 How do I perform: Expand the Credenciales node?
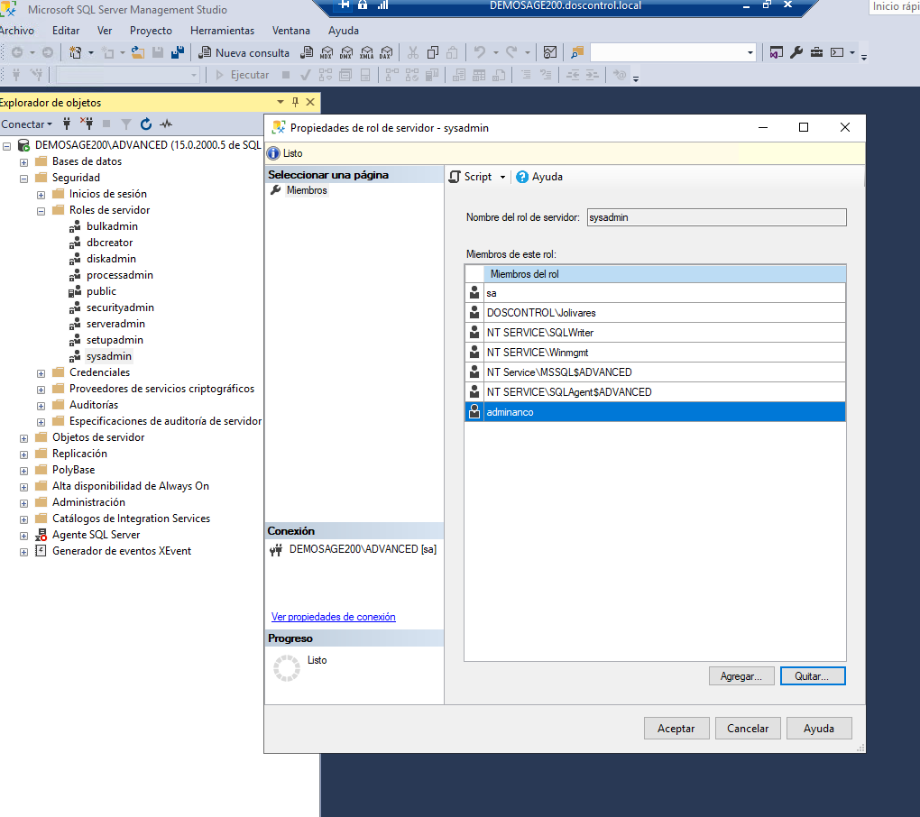click(x=41, y=373)
